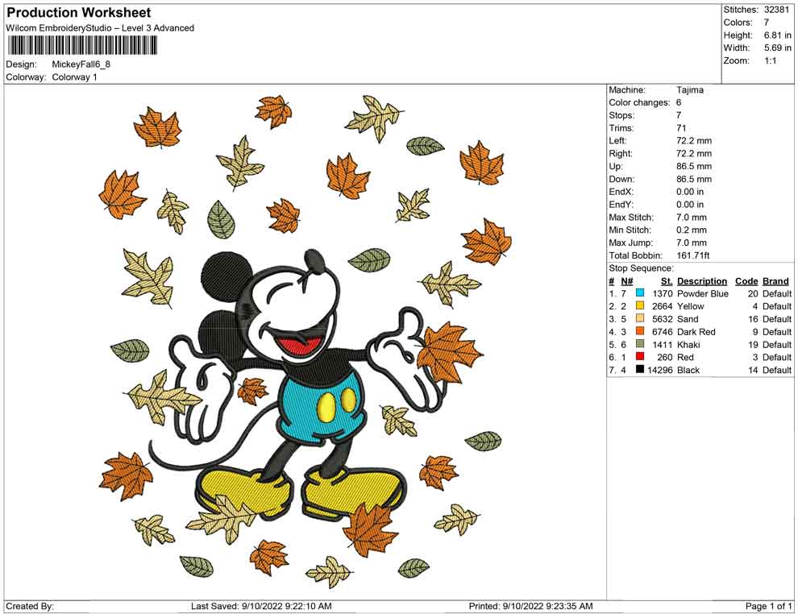Click the Width value '5.69 in'
Viewport: 798px width, 614px height.
pyautogui.click(x=777, y=48)
